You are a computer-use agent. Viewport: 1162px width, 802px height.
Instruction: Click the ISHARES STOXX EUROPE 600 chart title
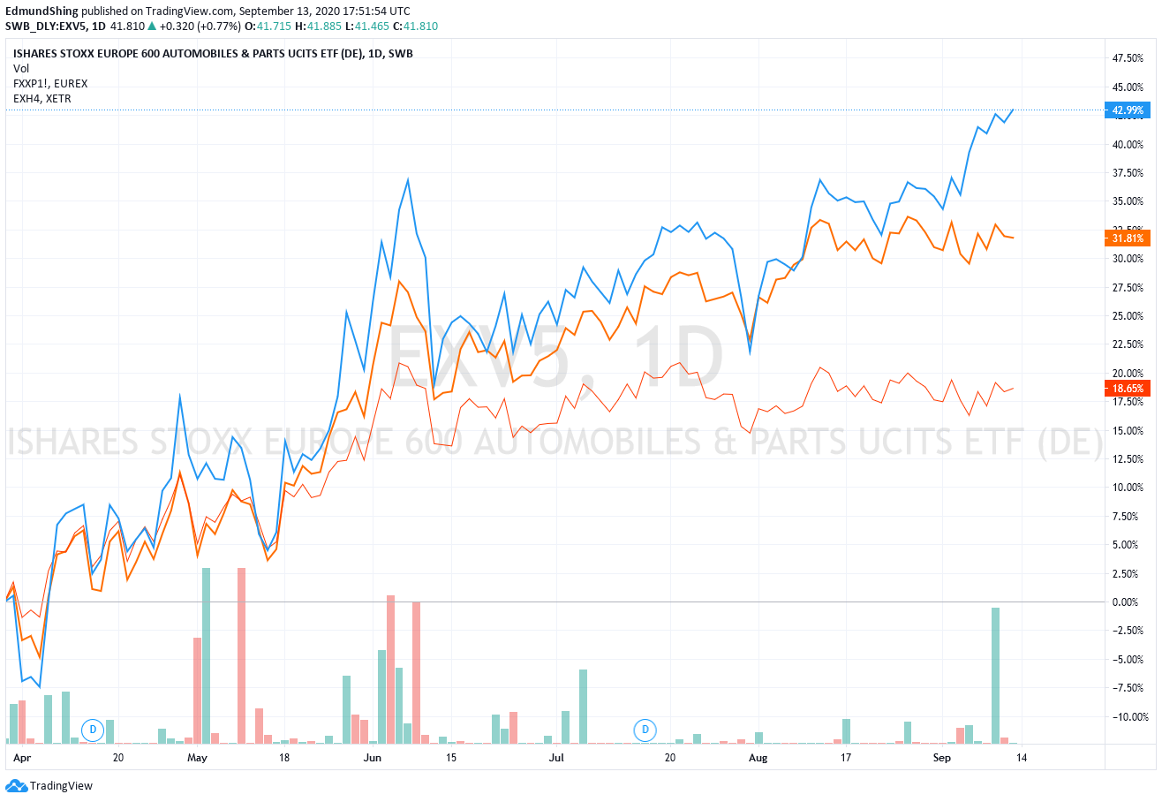[x=213, y=53]
